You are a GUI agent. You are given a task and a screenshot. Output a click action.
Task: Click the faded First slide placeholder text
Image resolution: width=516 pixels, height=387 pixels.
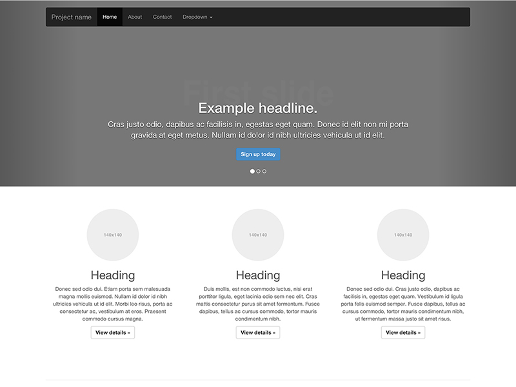[x=258, y=89]
